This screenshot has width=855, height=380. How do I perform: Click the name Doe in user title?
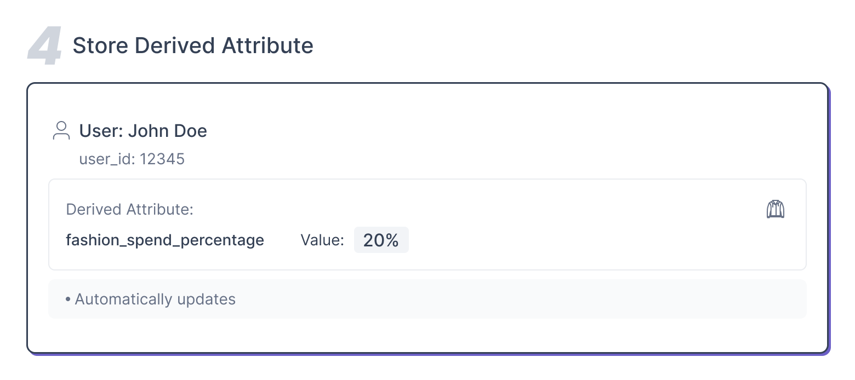(190, 131)
